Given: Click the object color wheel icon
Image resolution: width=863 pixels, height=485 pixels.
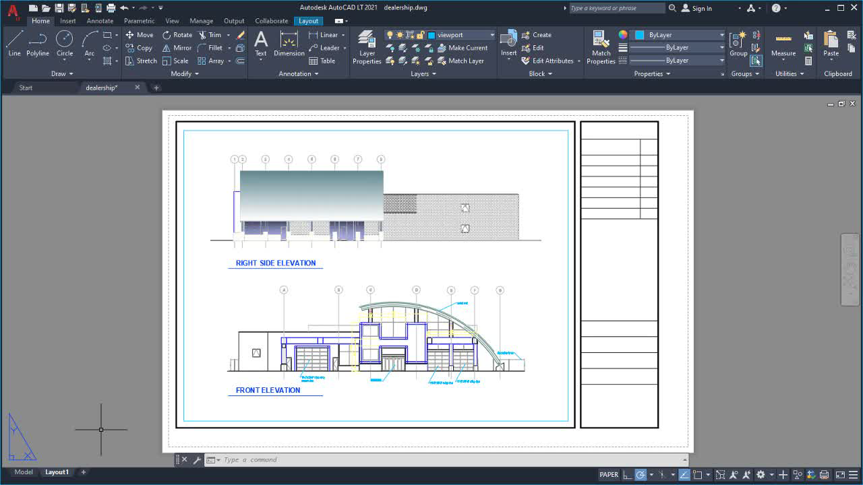Looking at the screenshot, I should tap(623, 35).
